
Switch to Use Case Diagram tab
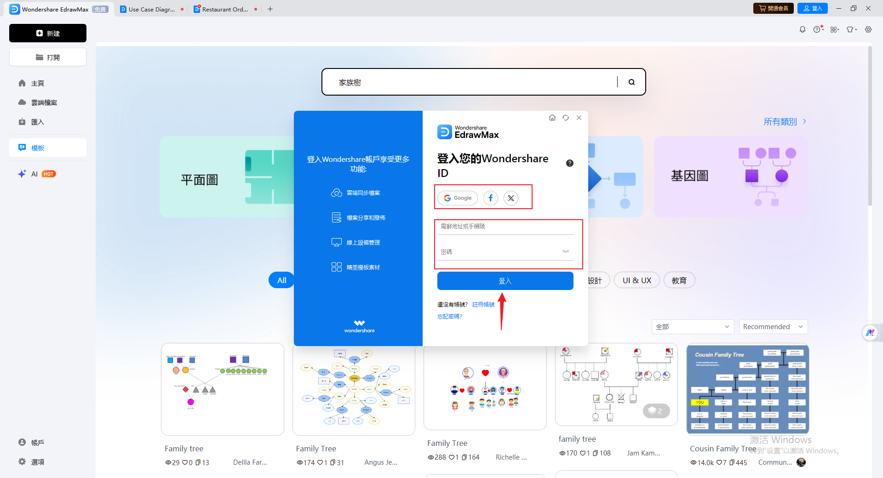click(151, 9)
